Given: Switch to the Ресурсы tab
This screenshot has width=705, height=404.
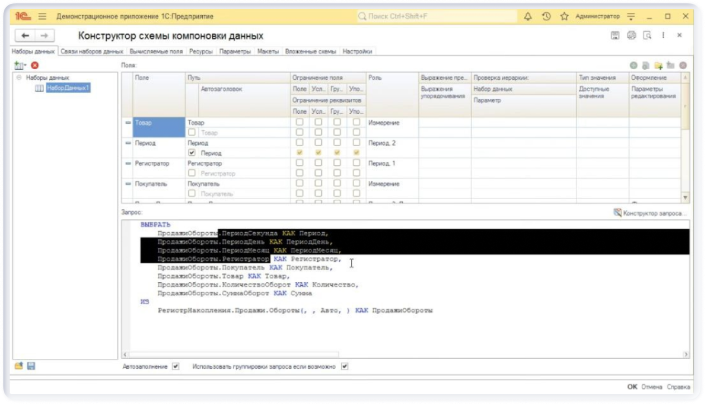Looking at the screenshot, I should tap(201, 51).
